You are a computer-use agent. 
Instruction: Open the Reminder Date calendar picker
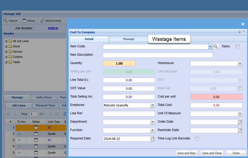click(x=240, y=130)
